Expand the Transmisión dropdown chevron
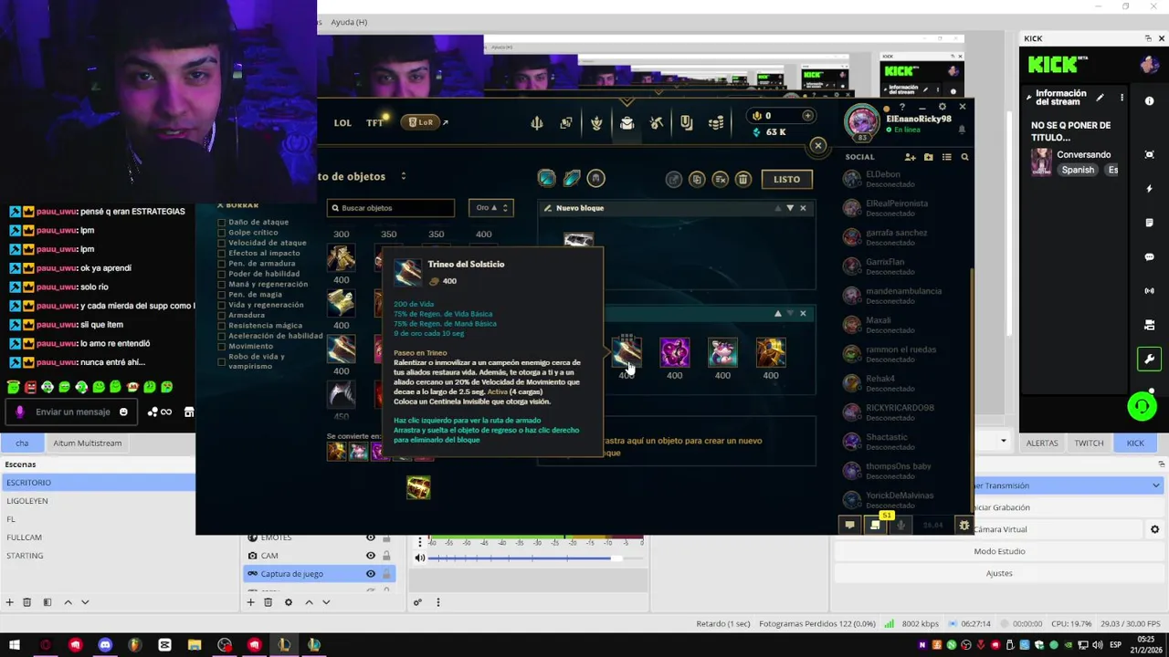Screen dimensions: 1169x657 click(1155, 485)
